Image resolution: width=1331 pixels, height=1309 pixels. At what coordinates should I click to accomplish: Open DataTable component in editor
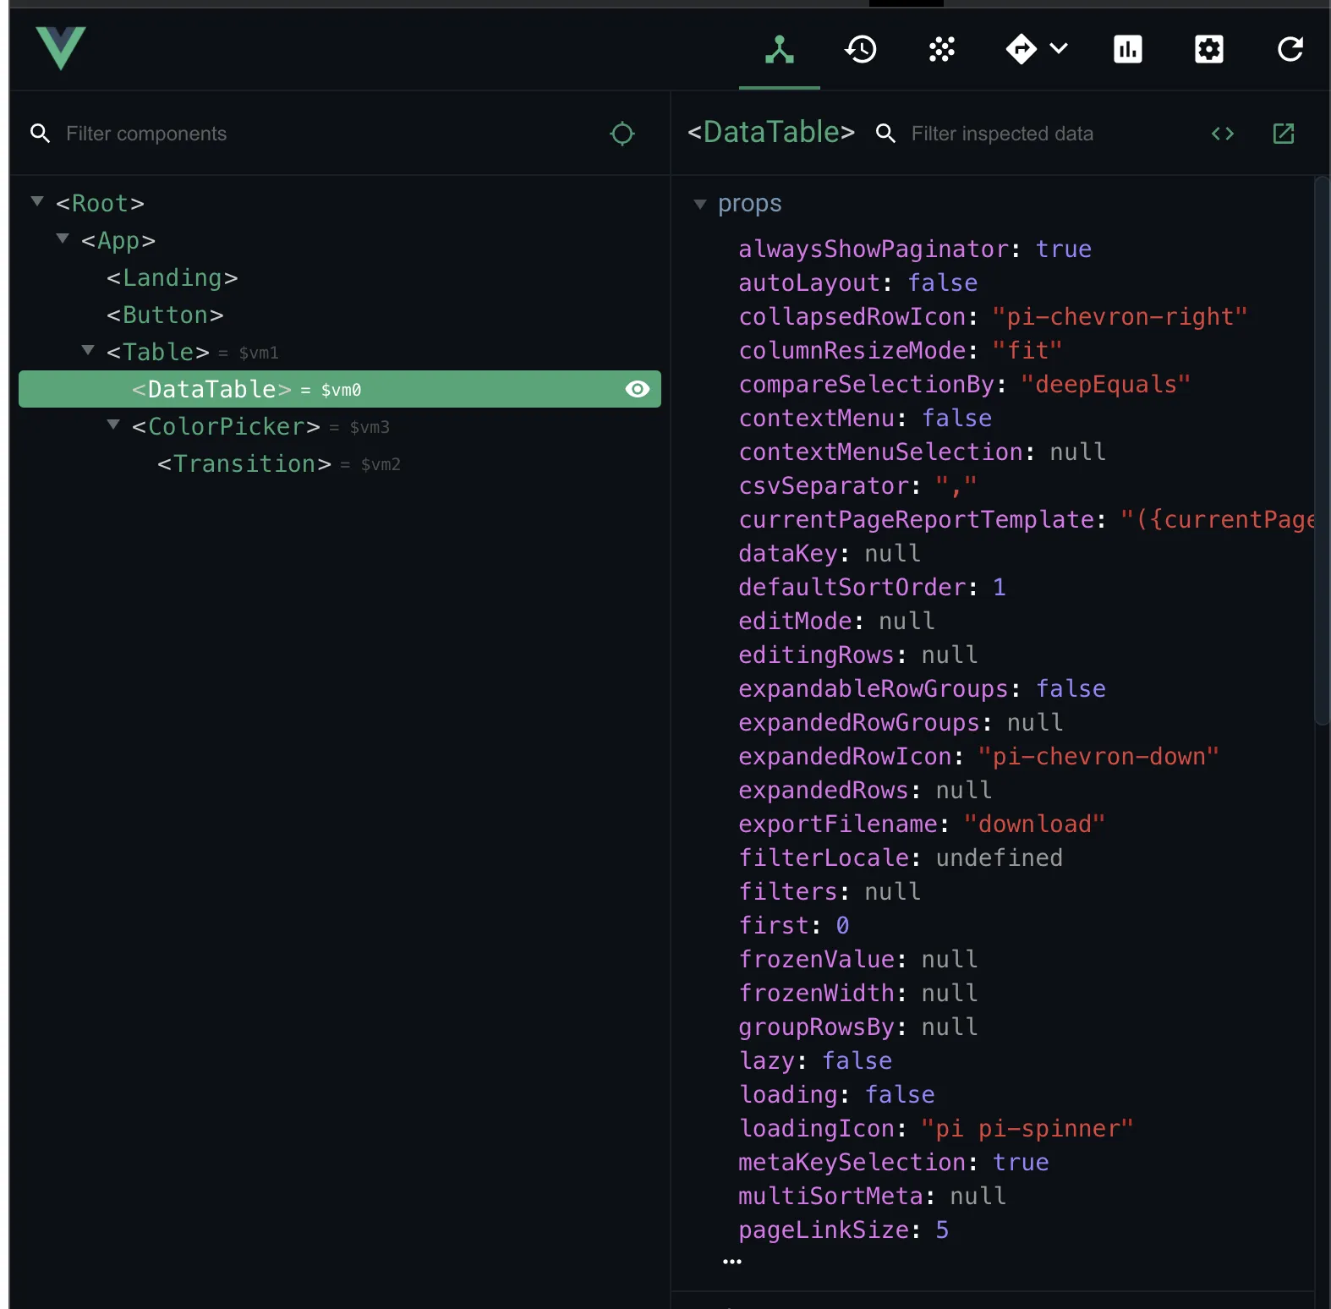(x=1283, y=134)
